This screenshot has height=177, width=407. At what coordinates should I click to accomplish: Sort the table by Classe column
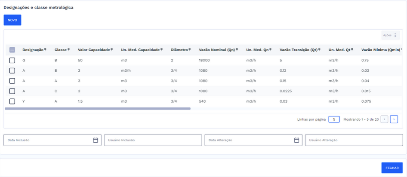[69, 50]
